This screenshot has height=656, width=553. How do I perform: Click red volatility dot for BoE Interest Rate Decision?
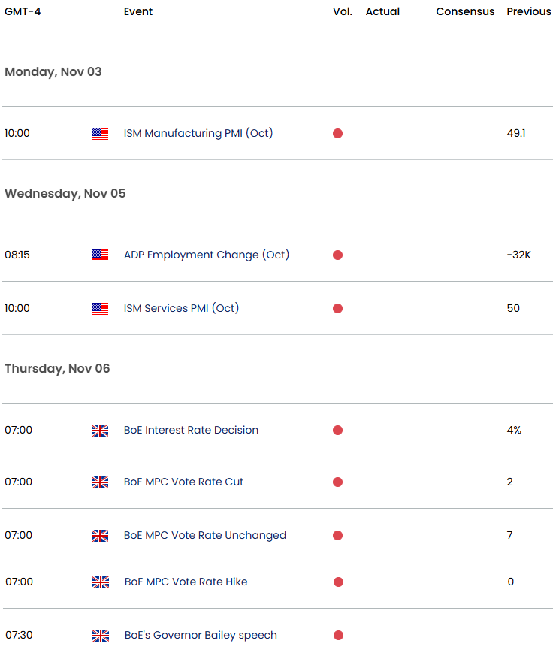(x=337, y=431)
